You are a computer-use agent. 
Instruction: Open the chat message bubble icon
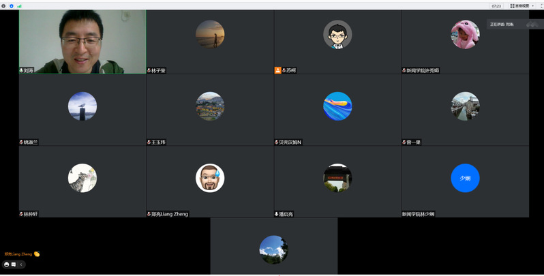click(x=14, y=264)
